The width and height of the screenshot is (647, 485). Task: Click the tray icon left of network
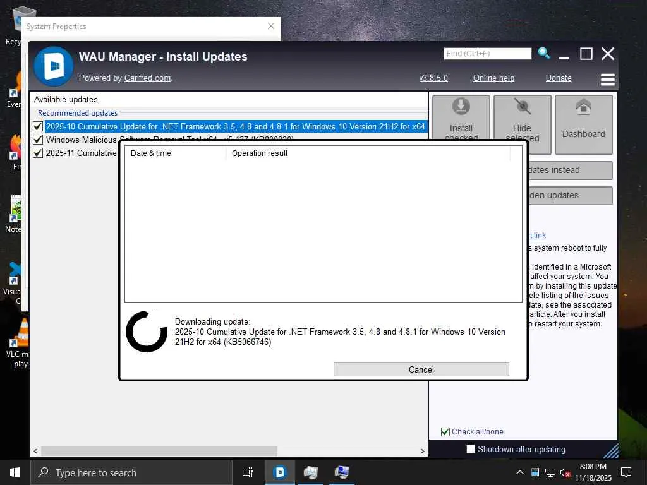[535, 472]
